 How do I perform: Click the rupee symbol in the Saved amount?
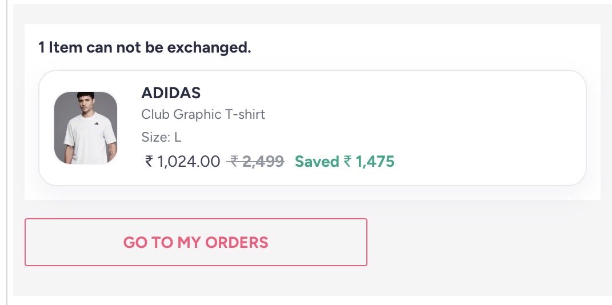[x=347, y=162]
